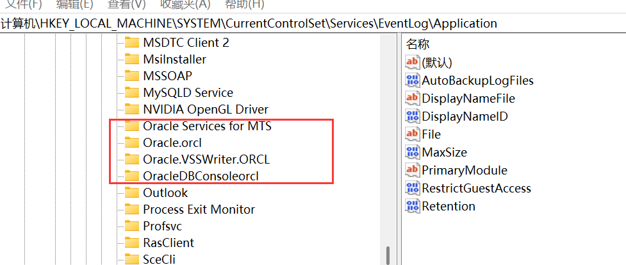
Task: Click the Process Exit Monitor folder icon
Action: [x=131, y=209]
